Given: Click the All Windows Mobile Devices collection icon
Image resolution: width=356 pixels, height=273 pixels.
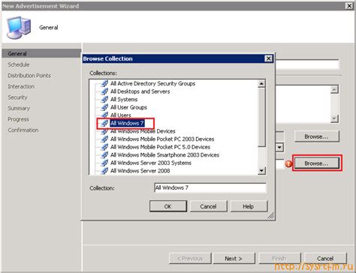Looking at the screenshot, I should pos(104,131).
